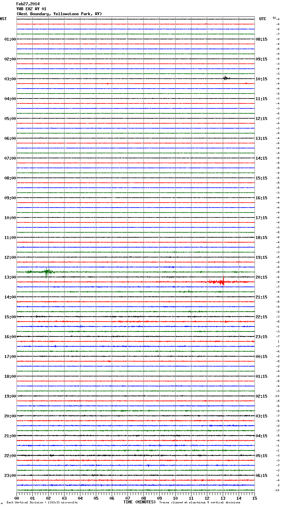Click the "UTC" timezone header
Viewport: 281px width, 507px height.
263,19
